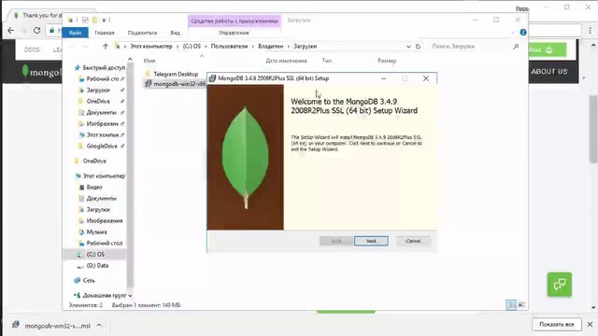This screenshot has height=336, width=598.
Task: Open Explorer help icon
Action: tap(523, 33)
